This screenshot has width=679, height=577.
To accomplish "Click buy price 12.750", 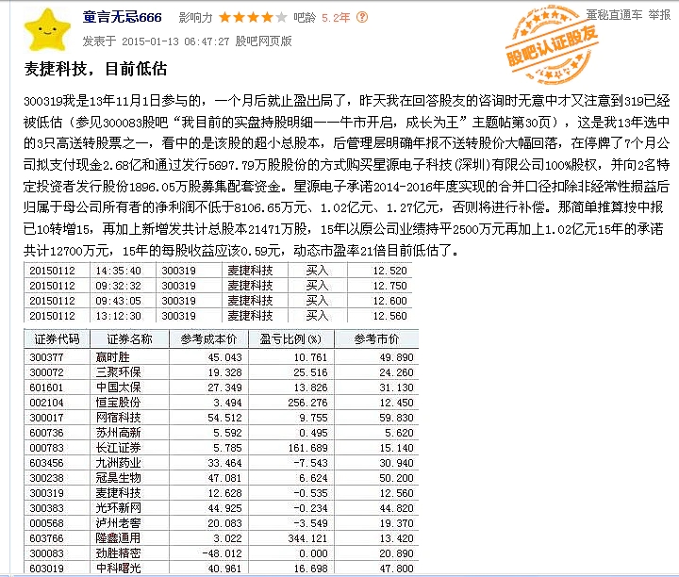I will point(389,286).
